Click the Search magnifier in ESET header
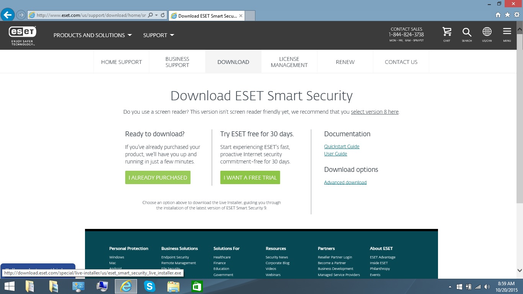Screen dimensions: 523x294 coord(467,34)
